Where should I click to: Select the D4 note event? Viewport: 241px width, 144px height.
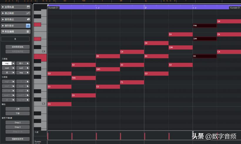(x=156, y=43)
